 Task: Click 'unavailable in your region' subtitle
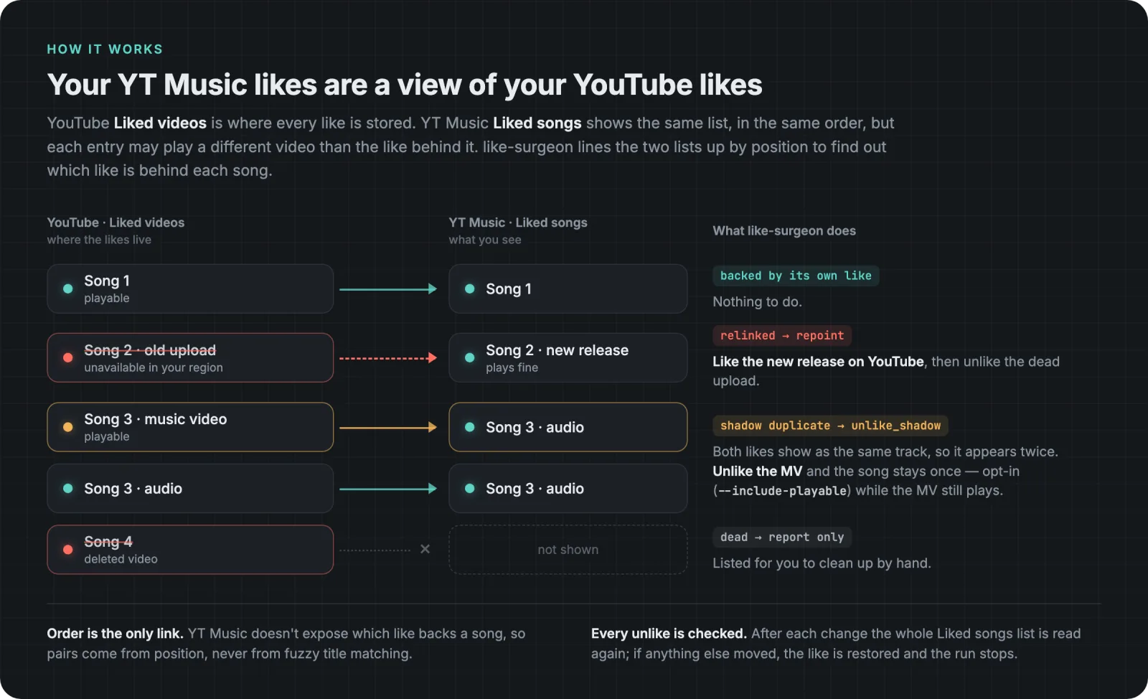[154, 367]
